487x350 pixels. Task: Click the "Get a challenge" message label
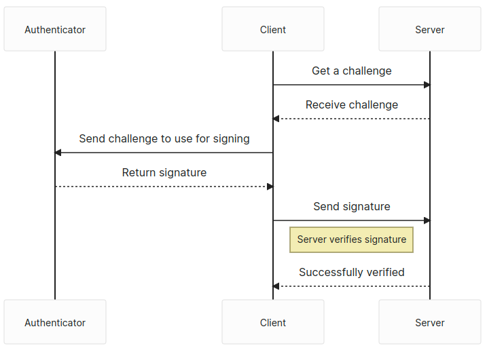pyautogui.click(x=351, y=71)
